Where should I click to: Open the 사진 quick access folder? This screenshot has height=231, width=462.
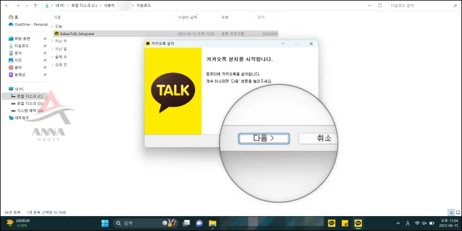coord(16,60)
